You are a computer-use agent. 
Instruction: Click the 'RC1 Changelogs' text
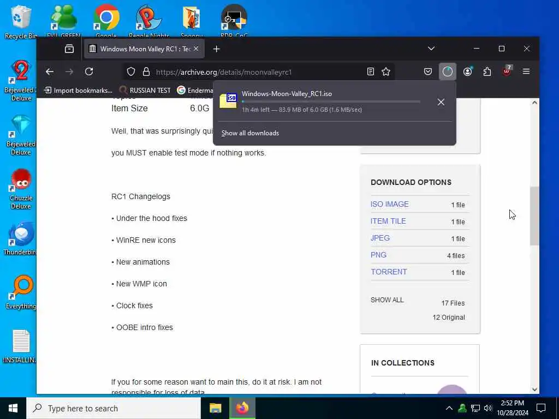point(140,196)
